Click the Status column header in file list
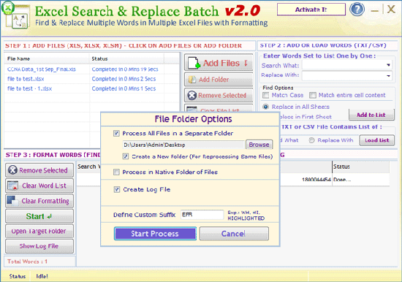This screenshot has width=402, height=282. [126, 58]
